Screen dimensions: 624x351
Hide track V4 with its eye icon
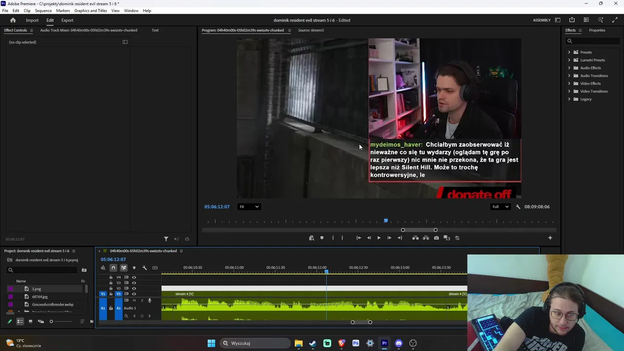click(134, 277)
